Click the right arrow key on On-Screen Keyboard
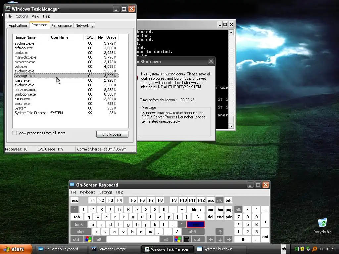The height and width of the screenshot is (254, 339). (x=228, y=239)
